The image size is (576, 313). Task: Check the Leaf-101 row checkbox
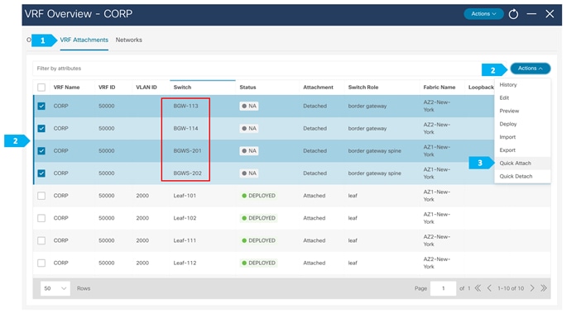coord(41,196)
